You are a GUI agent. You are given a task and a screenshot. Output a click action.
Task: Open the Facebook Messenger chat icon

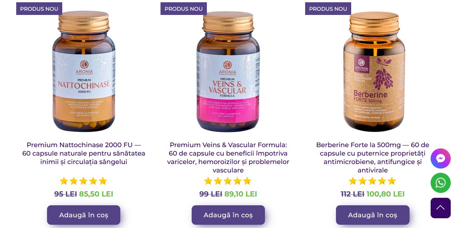point(440,158)
